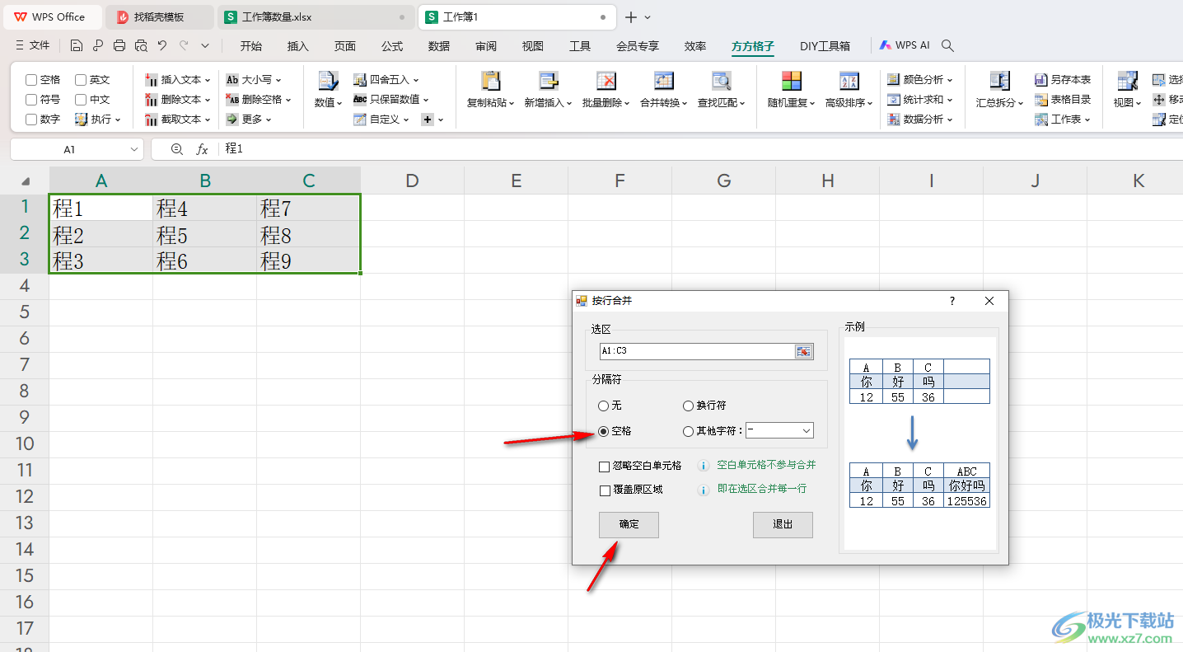Click row header 5
1183x652 pixels.
24,312
